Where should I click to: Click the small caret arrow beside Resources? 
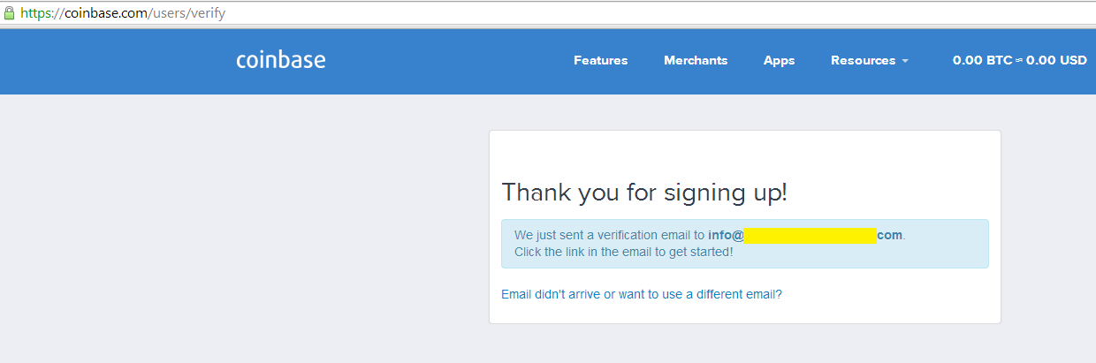click(905, 61)
